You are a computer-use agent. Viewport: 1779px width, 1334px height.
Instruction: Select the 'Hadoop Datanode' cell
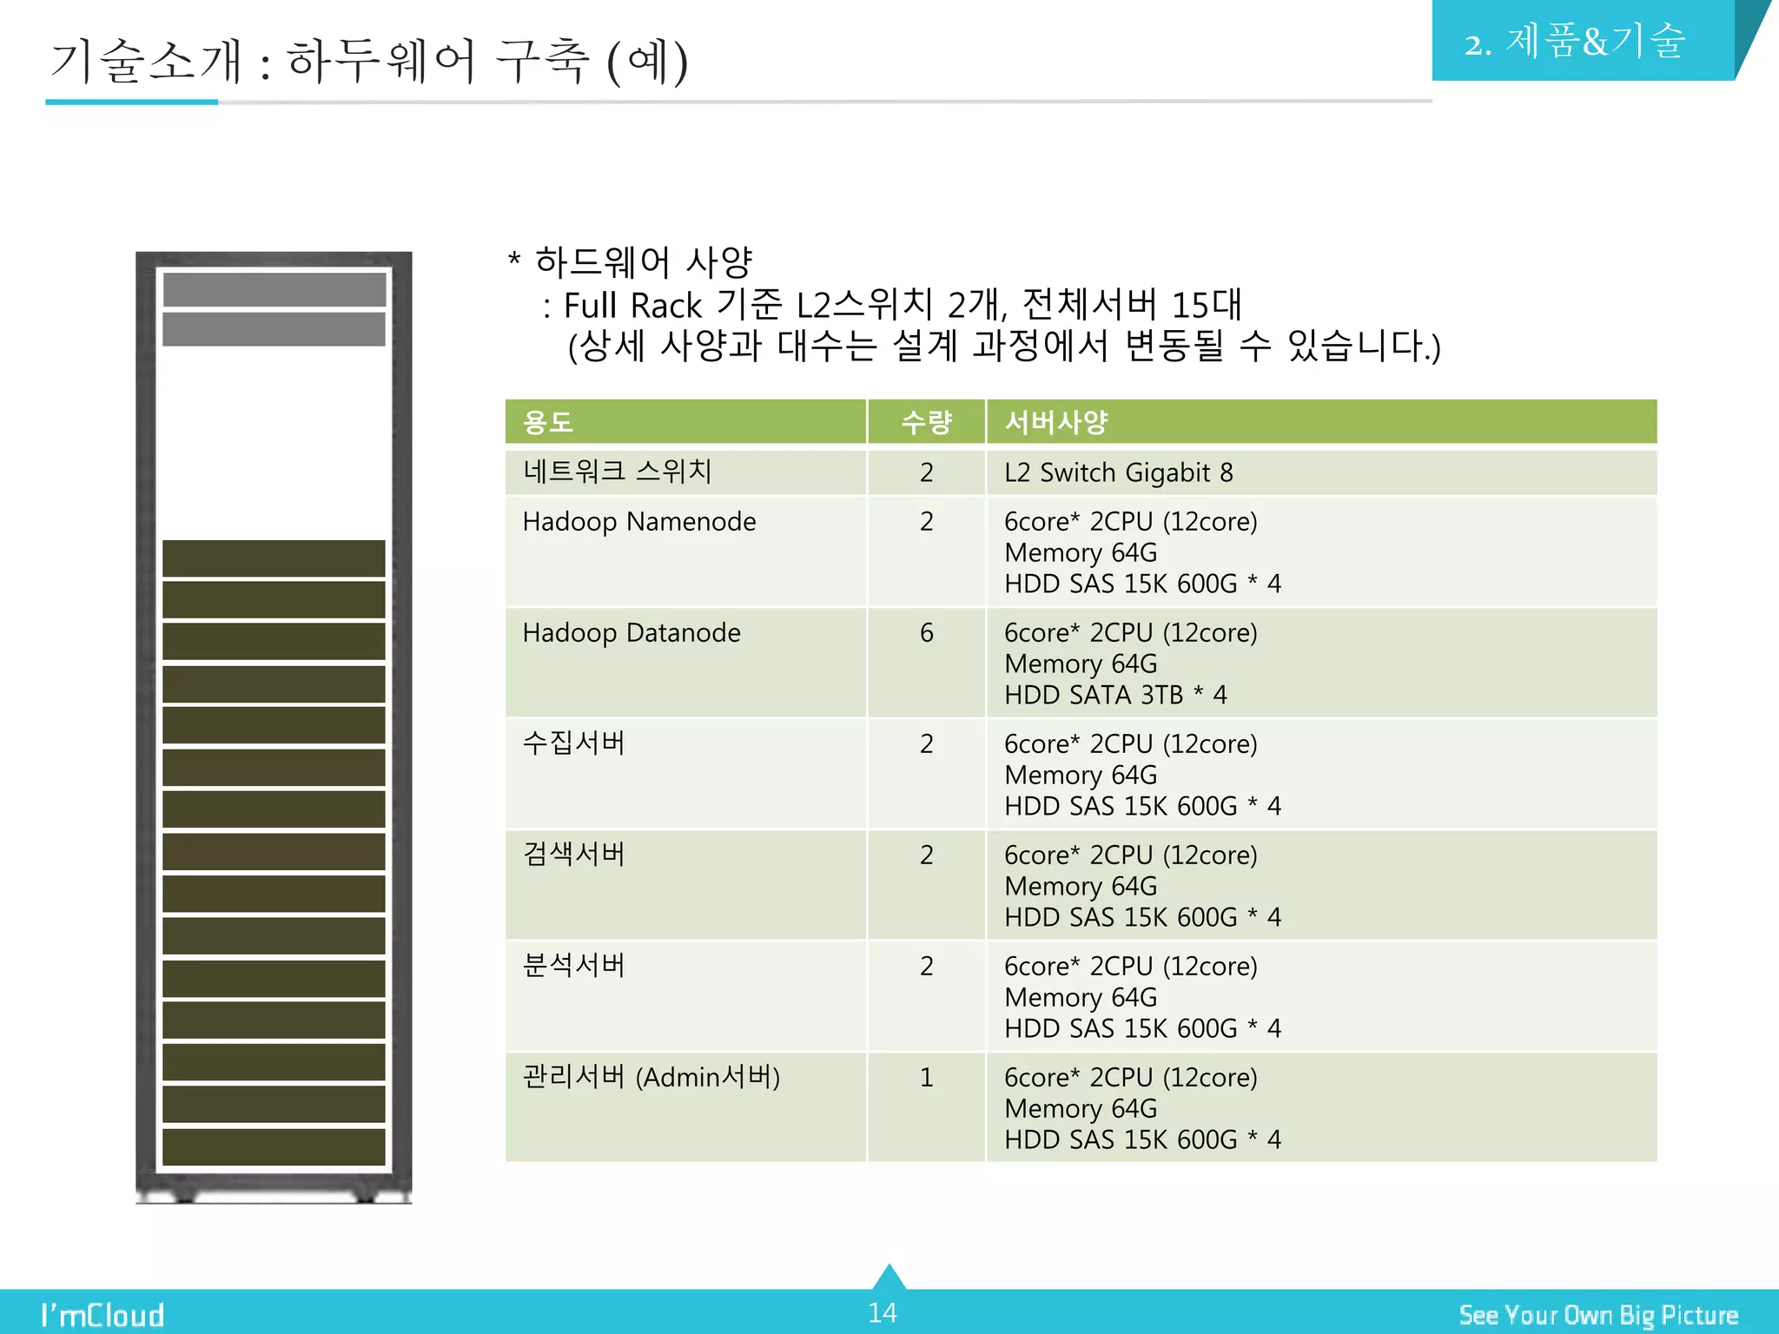685,662
